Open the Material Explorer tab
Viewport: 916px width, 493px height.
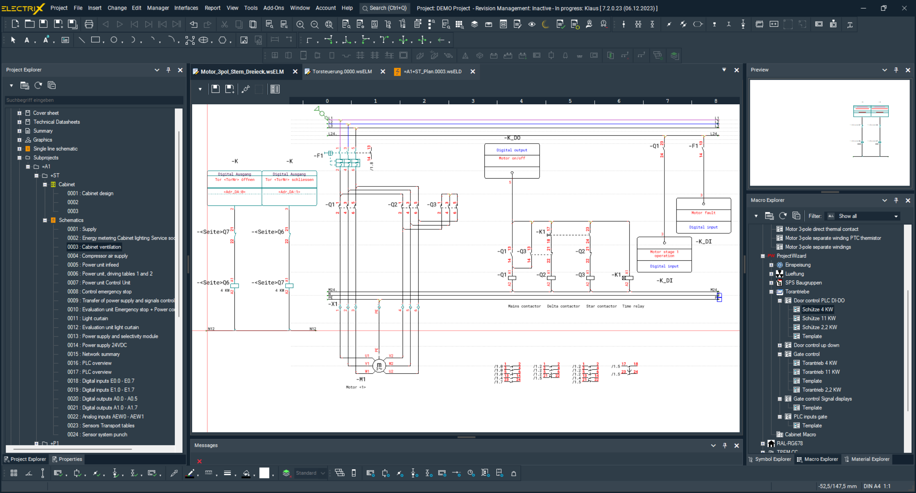point(868,459)
